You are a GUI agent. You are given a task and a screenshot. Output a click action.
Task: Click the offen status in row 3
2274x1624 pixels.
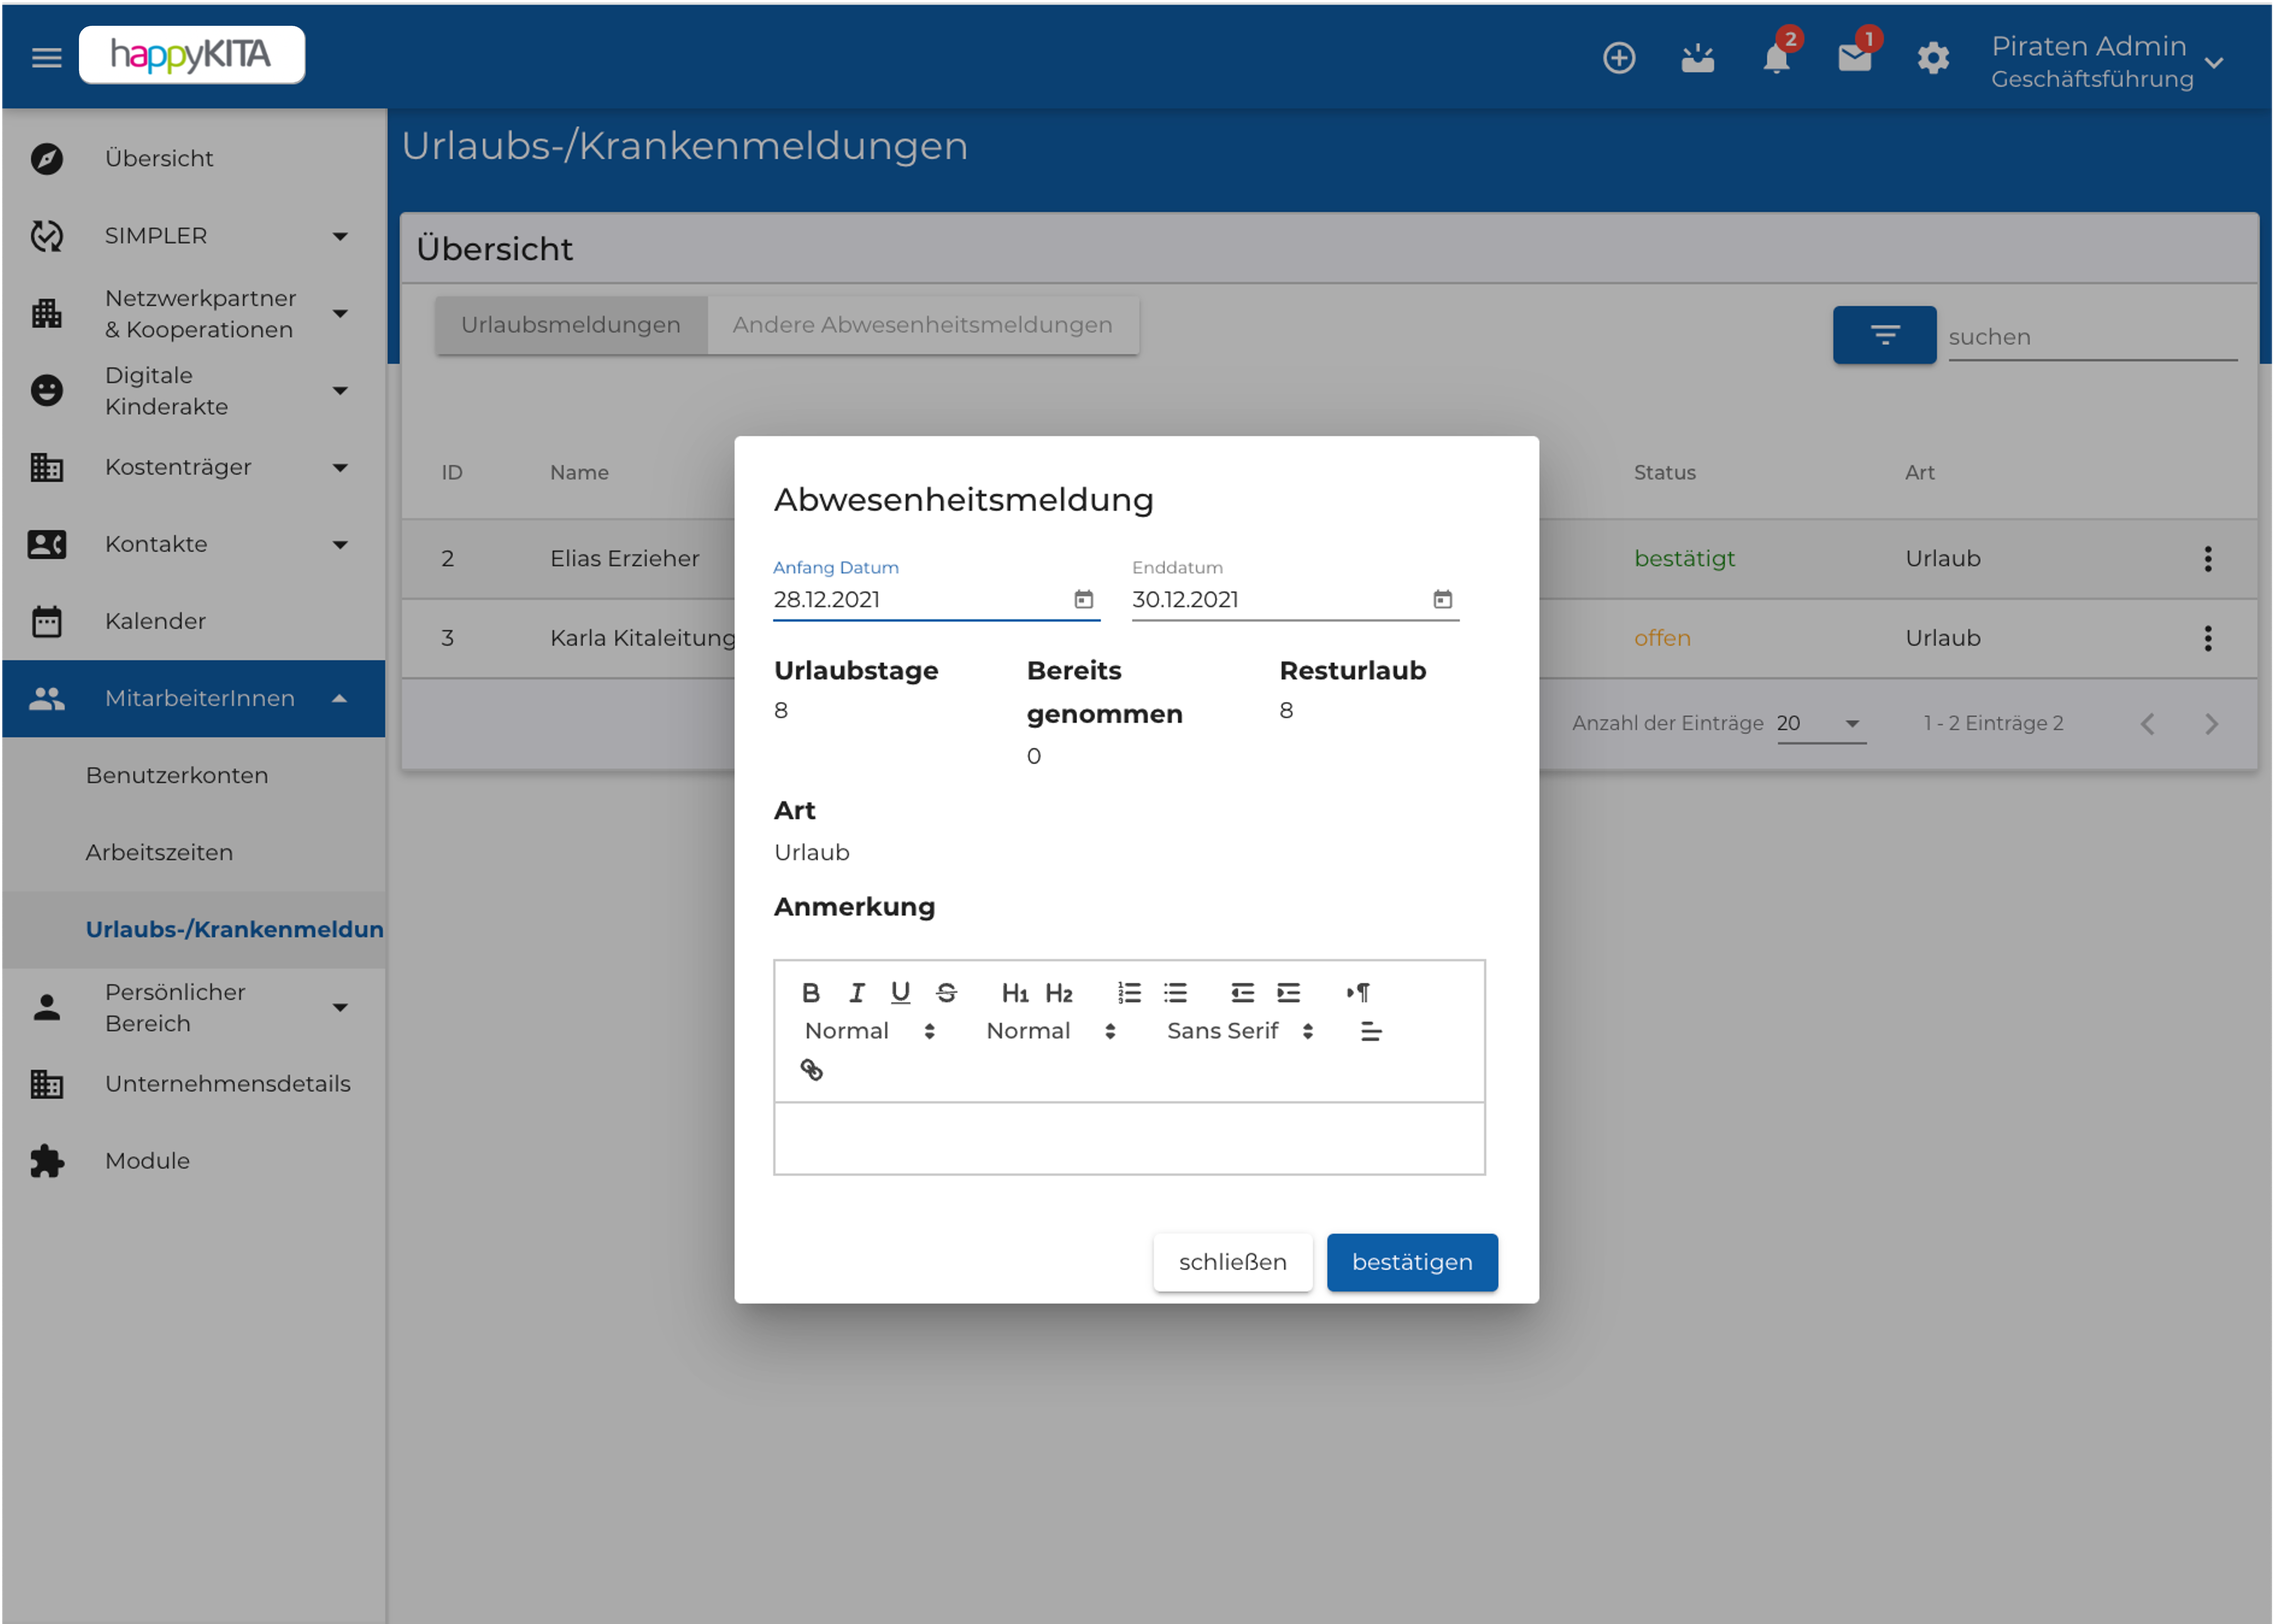(x=1661, y=638)
